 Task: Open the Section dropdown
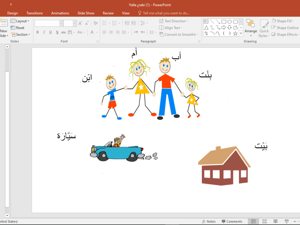20,34
